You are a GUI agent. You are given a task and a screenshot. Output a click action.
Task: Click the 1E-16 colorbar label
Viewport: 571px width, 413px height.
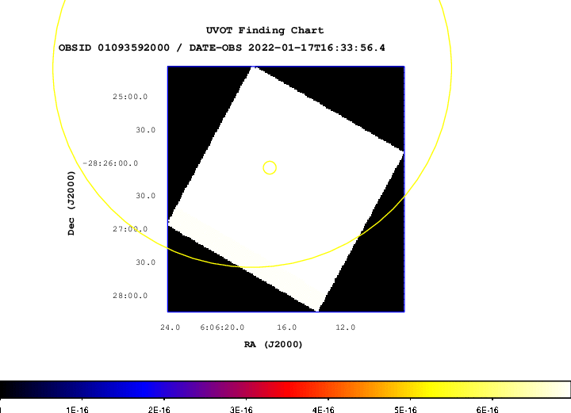(77, 410)
